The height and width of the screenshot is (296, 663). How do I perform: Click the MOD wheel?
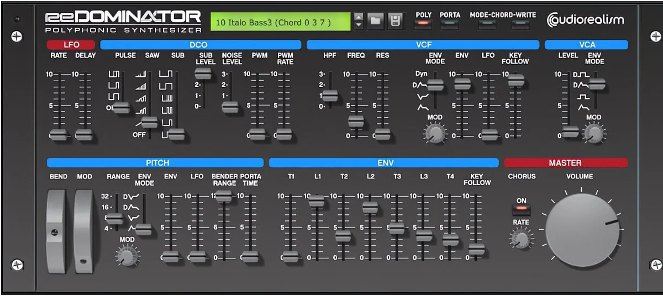tap(85, 231)
